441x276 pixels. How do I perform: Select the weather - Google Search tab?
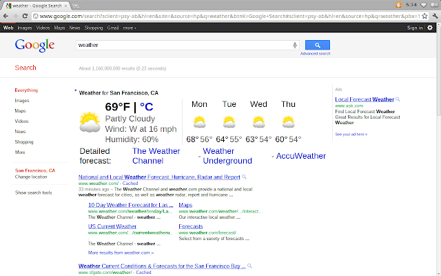tap(37, 6)
